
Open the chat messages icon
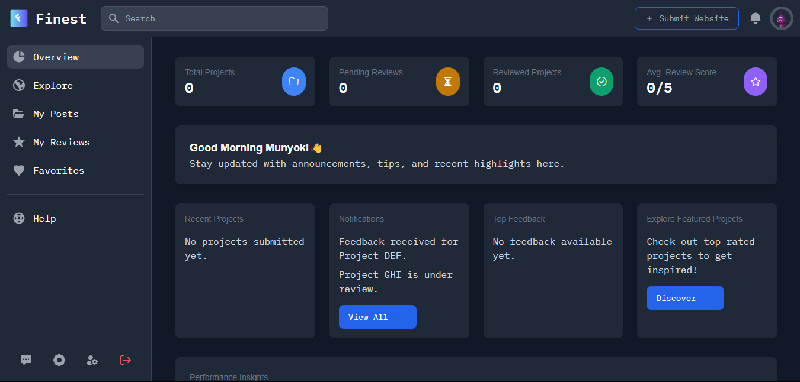(x=26, y=360)
